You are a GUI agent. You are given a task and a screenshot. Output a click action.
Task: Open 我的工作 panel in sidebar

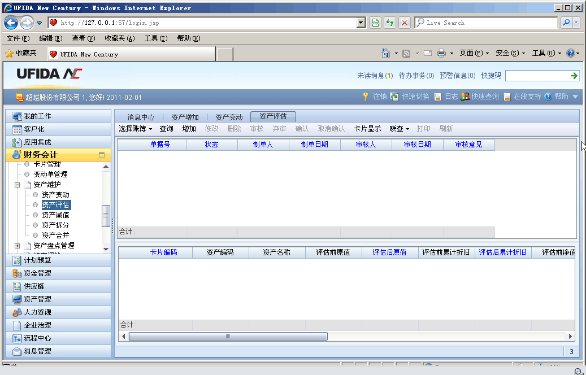[x=58, y=116]
